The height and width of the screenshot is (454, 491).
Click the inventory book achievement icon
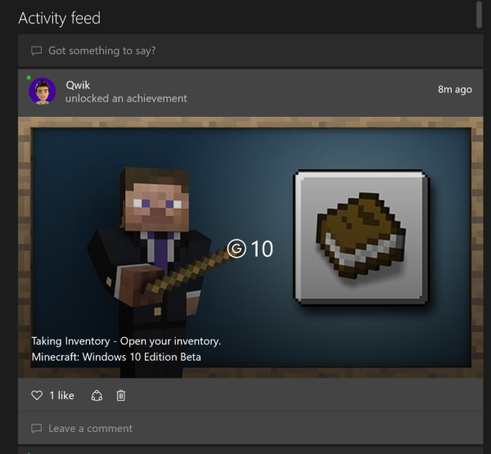pos(361,237)
